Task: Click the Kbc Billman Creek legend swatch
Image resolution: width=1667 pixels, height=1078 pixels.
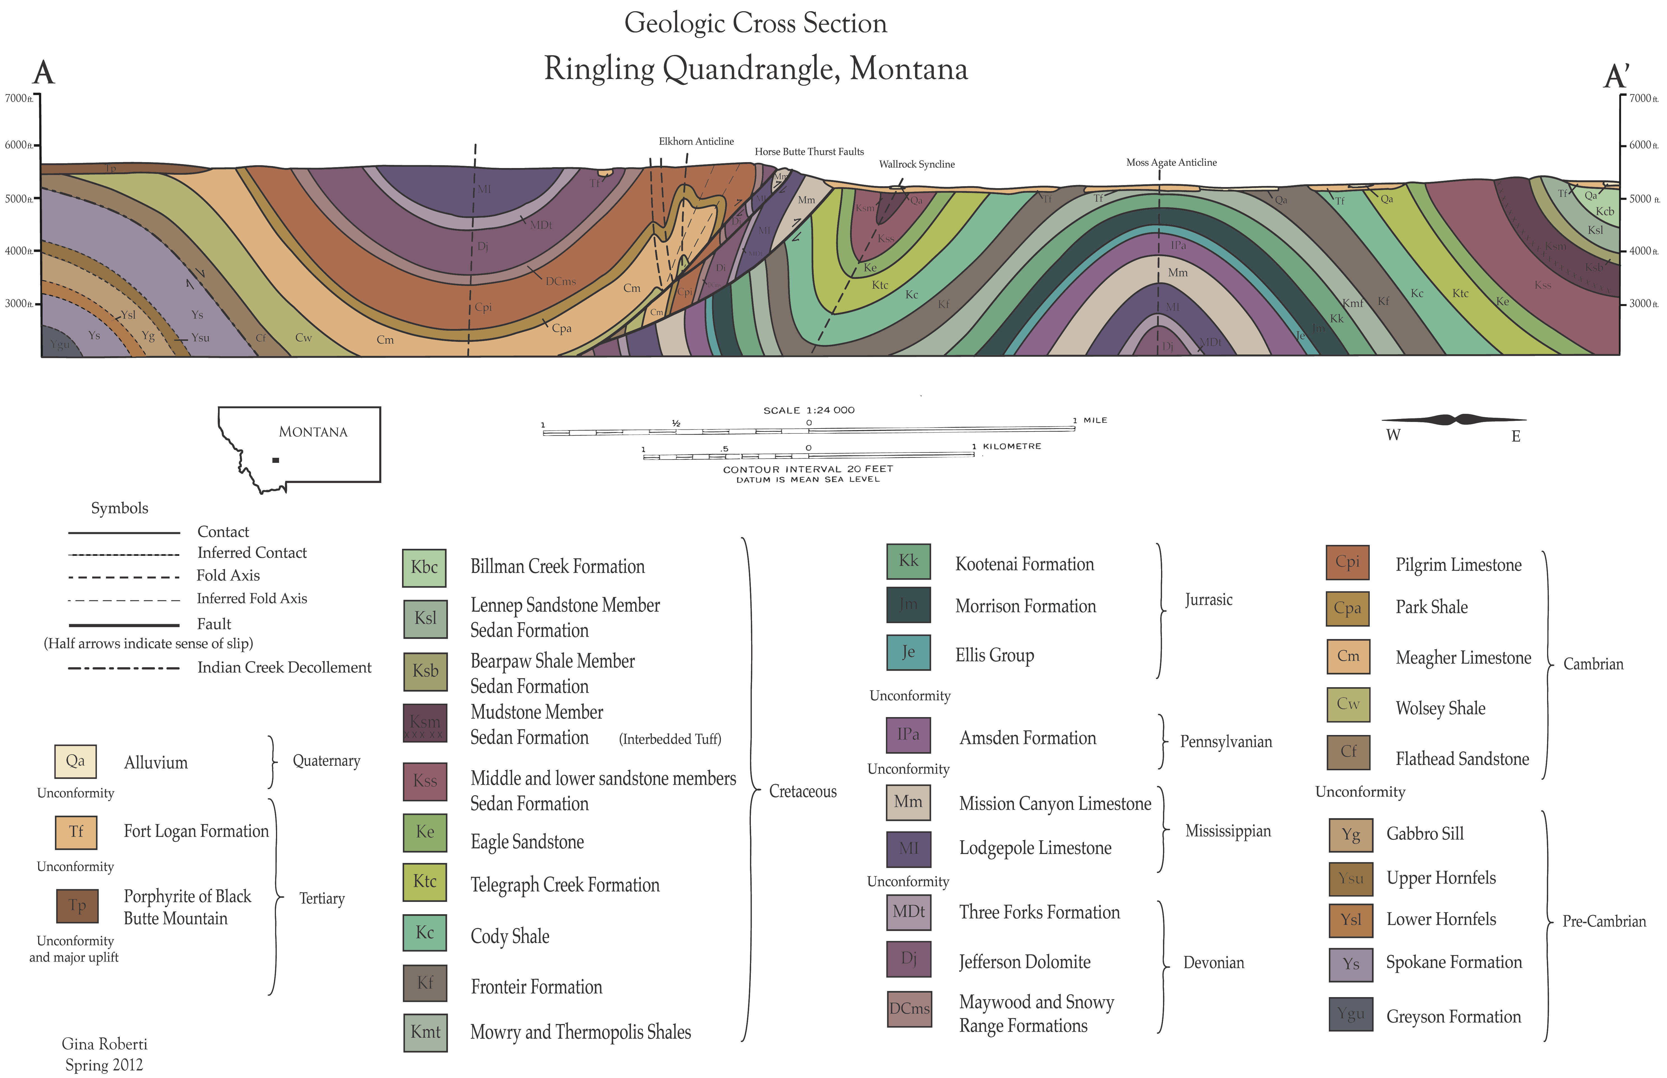Action: [424, 568]
